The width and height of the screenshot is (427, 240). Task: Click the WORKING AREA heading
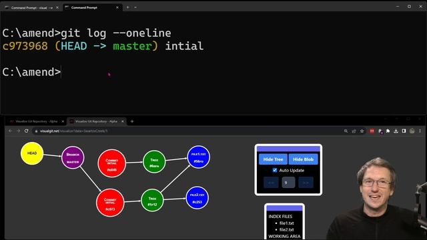pyautogui.click(x=284, y=236)
